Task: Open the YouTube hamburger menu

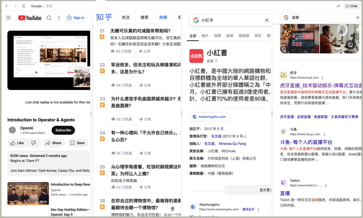Action: click(8, 18)
